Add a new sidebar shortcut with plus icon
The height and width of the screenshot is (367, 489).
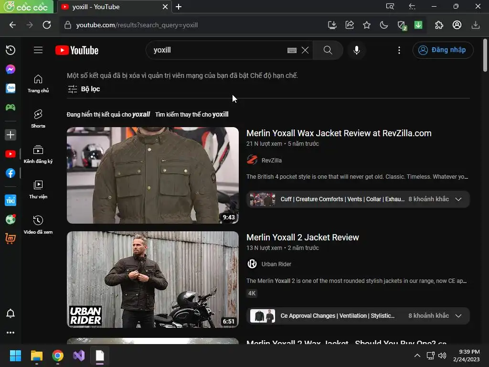tap(11, 135)
